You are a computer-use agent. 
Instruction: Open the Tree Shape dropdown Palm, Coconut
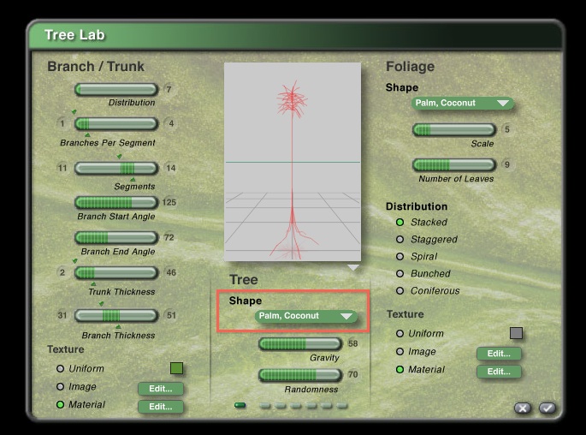pos(305,316)
